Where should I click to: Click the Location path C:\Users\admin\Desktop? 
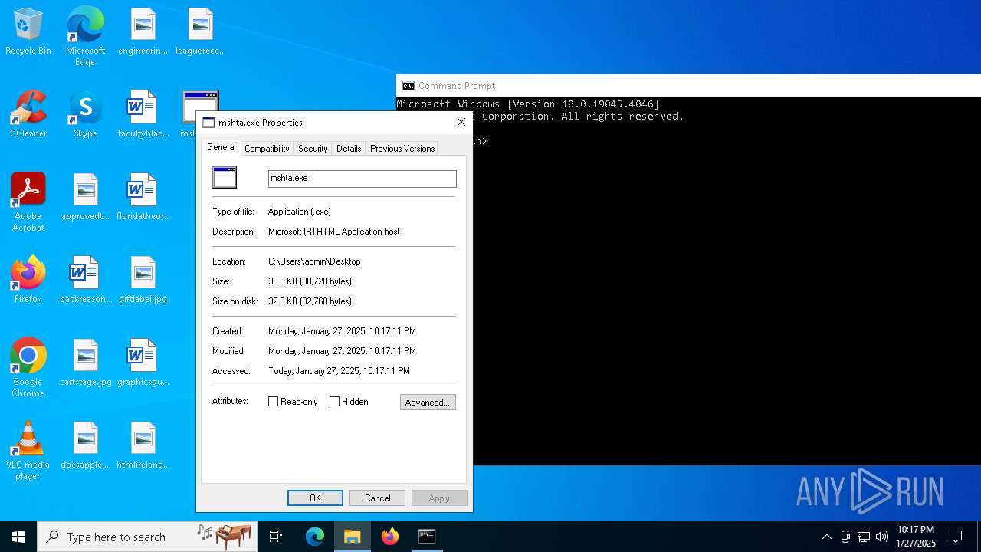coord(314,261)
